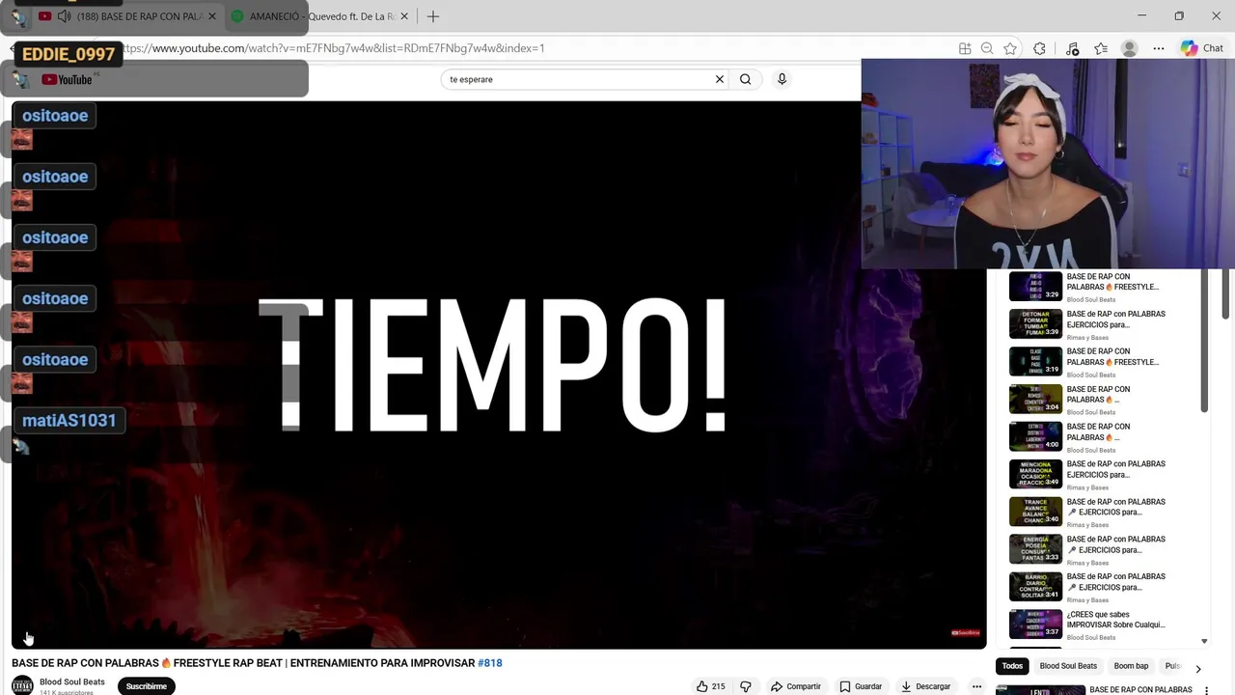Open a new browser tab
Viewport: 1235px width, 695px height.
(x=433, y=16)
